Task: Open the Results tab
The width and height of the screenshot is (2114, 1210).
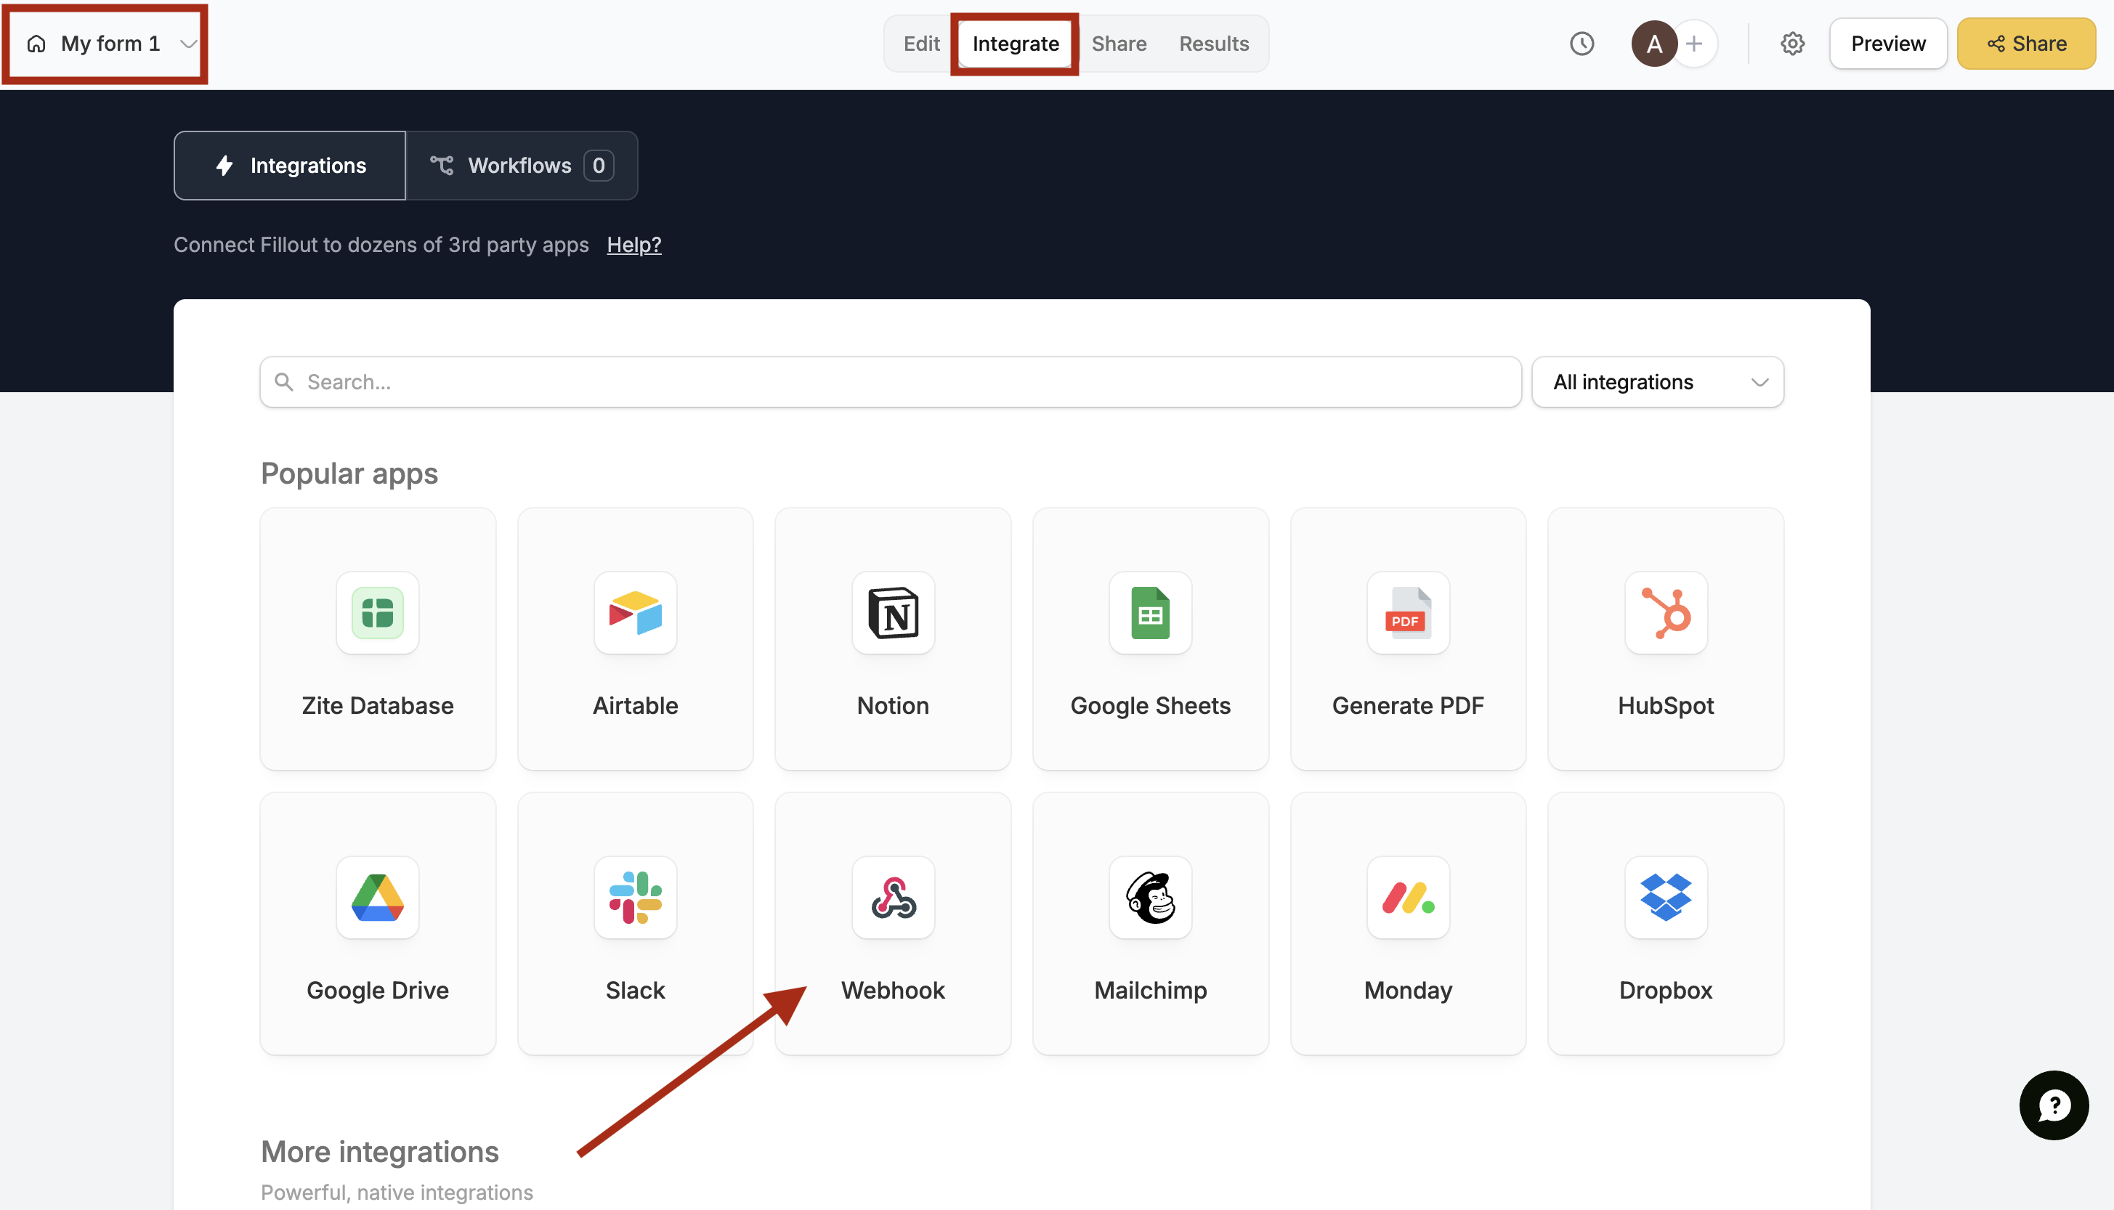Action: point(1213,44)
